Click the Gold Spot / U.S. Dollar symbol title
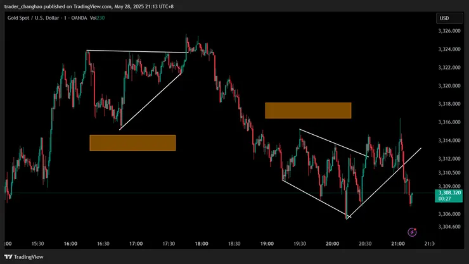This screenshot has height=264, width=469. 33,18
